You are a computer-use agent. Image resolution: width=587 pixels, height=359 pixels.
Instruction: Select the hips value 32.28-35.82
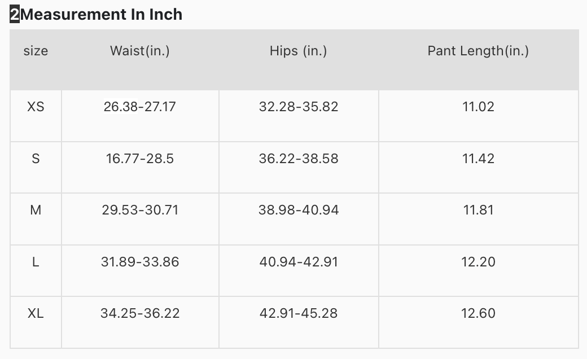(x=299, y=106)
